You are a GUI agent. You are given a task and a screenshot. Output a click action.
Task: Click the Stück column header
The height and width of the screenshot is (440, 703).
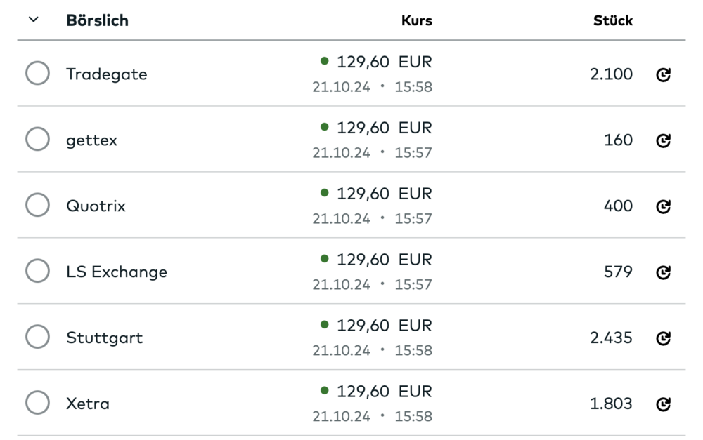coord(612,20)
